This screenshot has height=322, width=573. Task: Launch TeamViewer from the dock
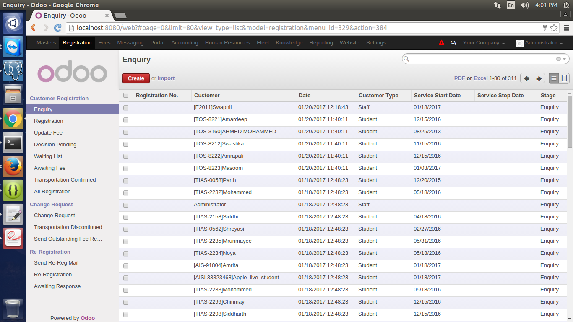pos(13,47)
